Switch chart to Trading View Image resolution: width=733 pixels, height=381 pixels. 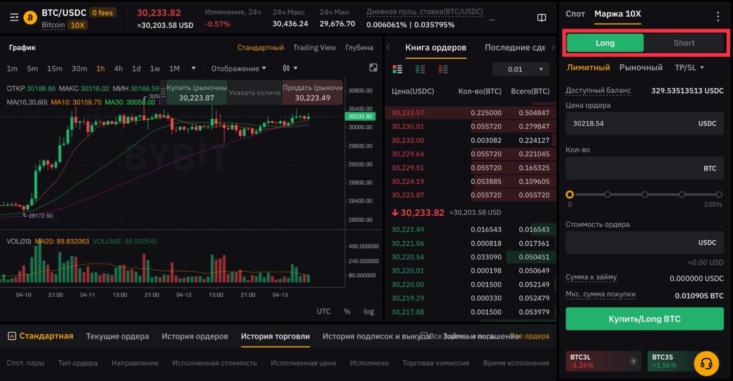(x=314, y=47)
